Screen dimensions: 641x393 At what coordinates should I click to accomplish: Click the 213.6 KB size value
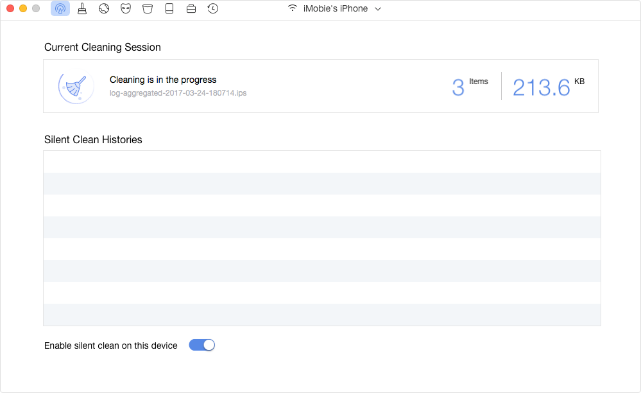click(x=542, y=87)
